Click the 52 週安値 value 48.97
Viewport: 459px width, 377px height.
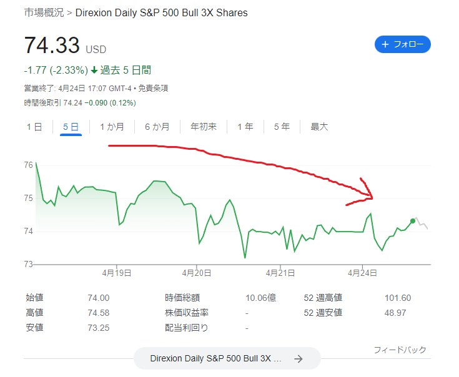[x=395, y=313]
